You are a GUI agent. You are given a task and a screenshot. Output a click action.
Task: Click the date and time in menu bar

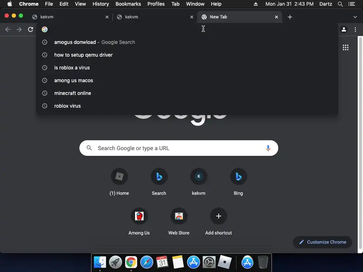point(289,4)
